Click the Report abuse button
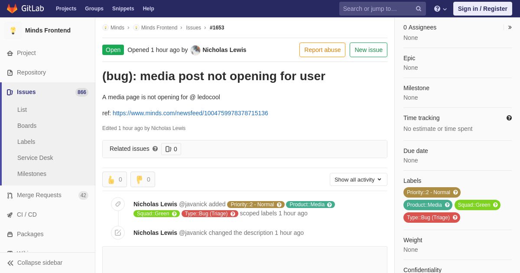520x273 pixels. point(322,50)
